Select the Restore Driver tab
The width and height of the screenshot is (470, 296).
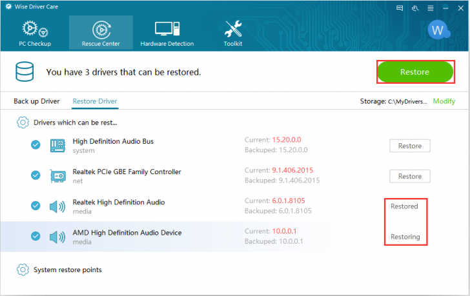click(x=95, y=101)
